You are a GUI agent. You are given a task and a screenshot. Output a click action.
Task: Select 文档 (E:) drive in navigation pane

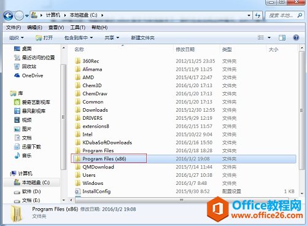pyautogui.click(x=27, y=200)
